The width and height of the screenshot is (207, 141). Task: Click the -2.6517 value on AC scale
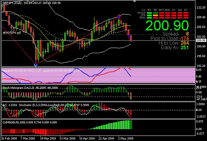tap(201, 117)
